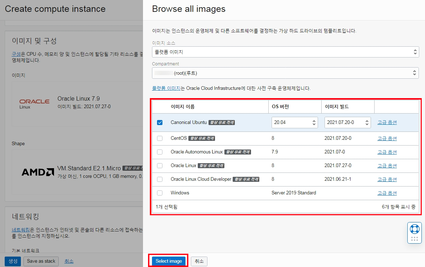Click the Save as stack button

click(41, 261)
